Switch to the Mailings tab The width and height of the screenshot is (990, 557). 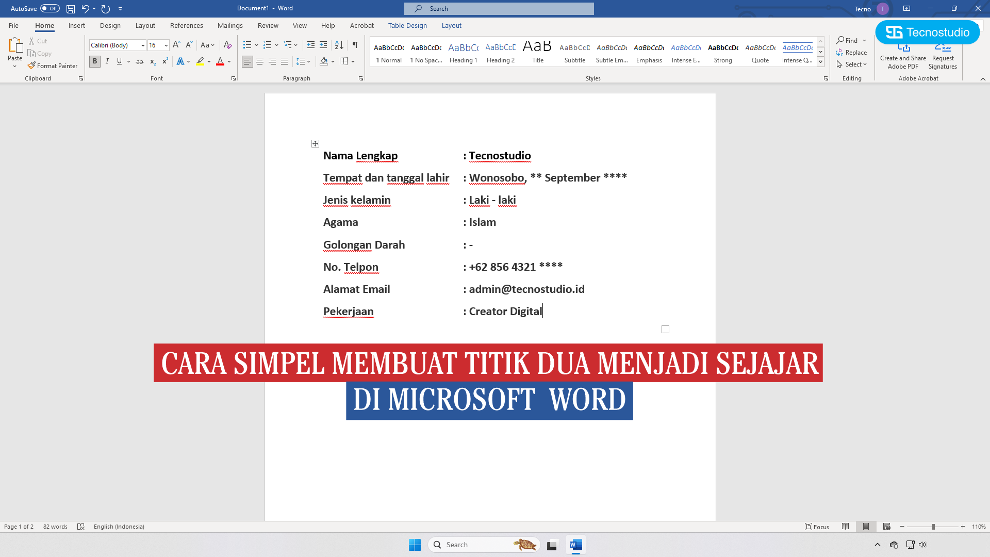[x=230, y=25]
